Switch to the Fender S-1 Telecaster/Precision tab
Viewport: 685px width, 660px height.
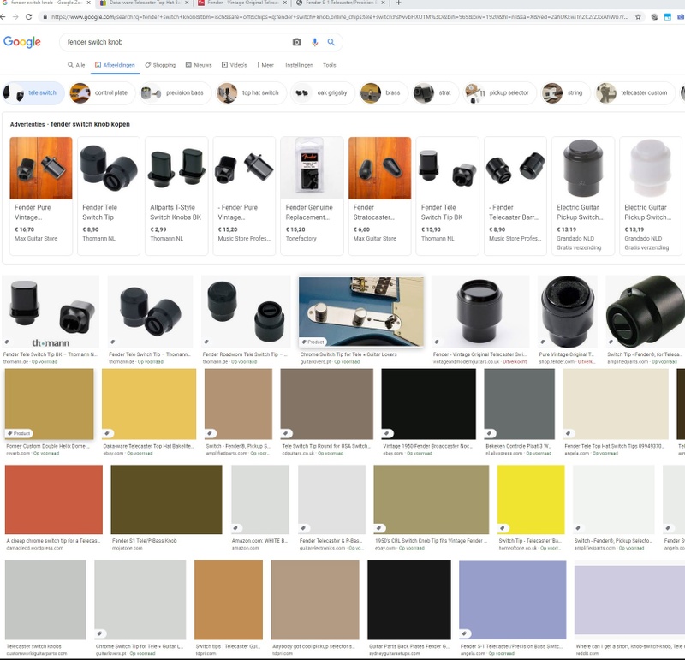pos(341,3)
